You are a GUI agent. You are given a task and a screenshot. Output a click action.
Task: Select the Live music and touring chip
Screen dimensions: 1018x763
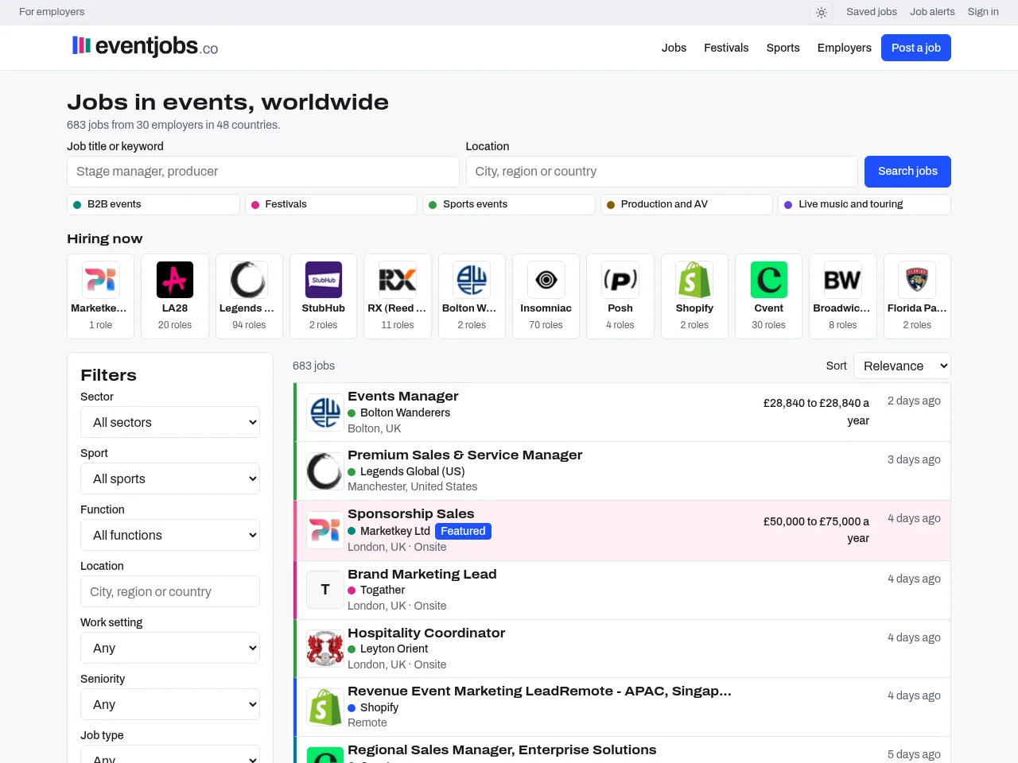point(865,204)
